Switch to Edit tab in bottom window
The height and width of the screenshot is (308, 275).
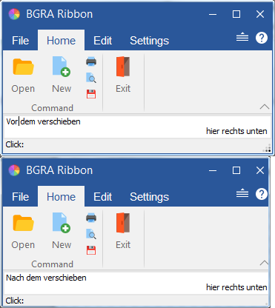coord(103,197)
